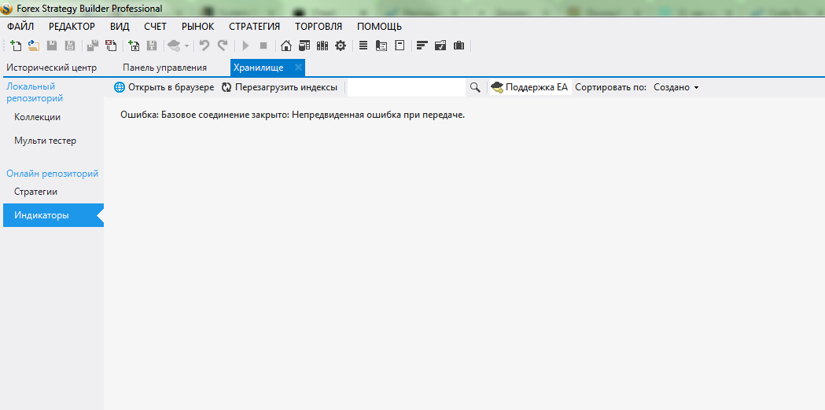Image resolution: width=825 pixels, height=410 pixels.
Task: Click the Stop square toolbar icon
Action: click(x=263, y=46)
